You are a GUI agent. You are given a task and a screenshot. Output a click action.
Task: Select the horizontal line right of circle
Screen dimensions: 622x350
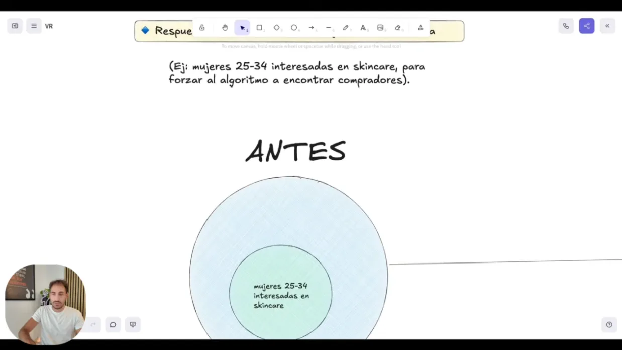tap(505, 262)
